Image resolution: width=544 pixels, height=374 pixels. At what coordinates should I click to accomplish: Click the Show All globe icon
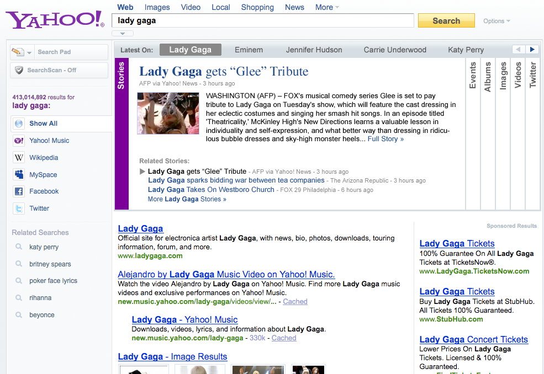point(19,124)
